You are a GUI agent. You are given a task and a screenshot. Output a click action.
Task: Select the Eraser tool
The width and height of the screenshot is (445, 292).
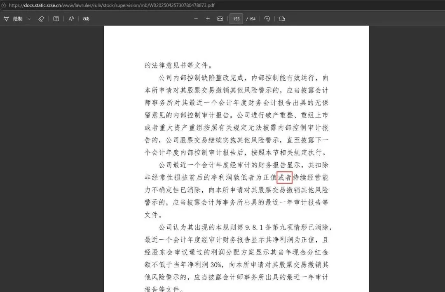[x=41, y=19]
